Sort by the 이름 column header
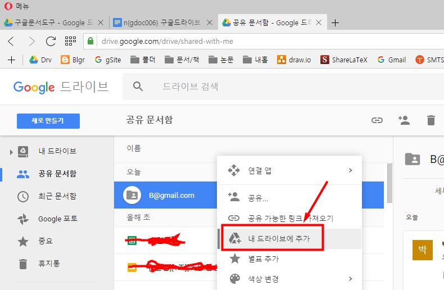This screenshot has height=290, width=444. click(134, 148)
